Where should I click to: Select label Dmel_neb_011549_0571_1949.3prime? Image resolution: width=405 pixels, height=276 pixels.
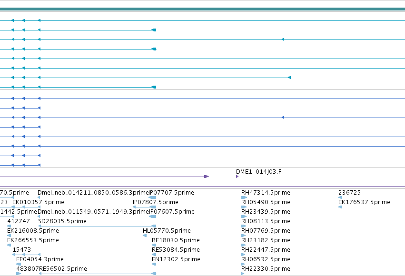93,212
